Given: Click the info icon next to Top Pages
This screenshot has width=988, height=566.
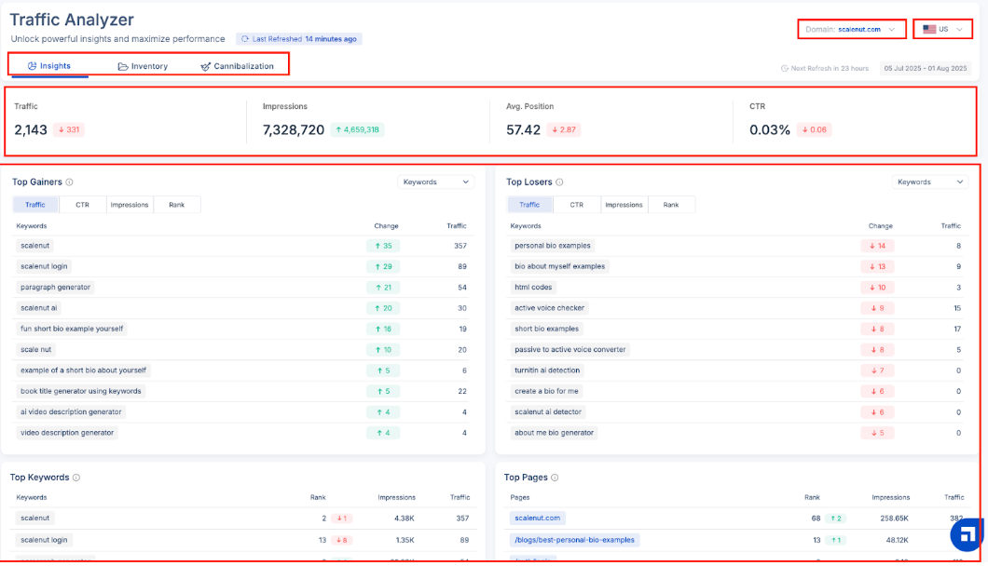Looking at the screenshot, I should click(555, 478).
